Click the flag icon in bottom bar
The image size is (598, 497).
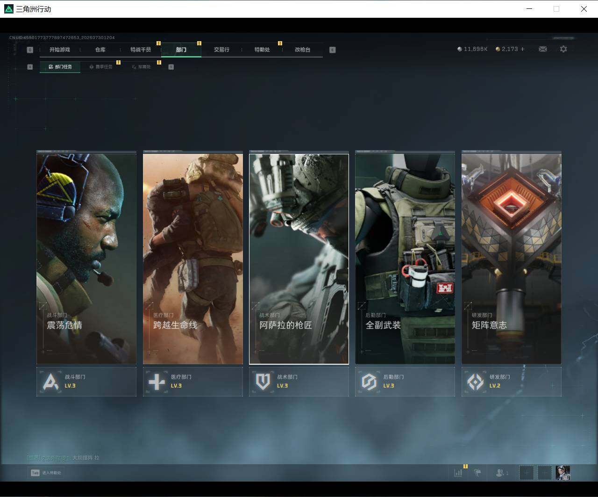pyautogui.click(x=477, y=473)
